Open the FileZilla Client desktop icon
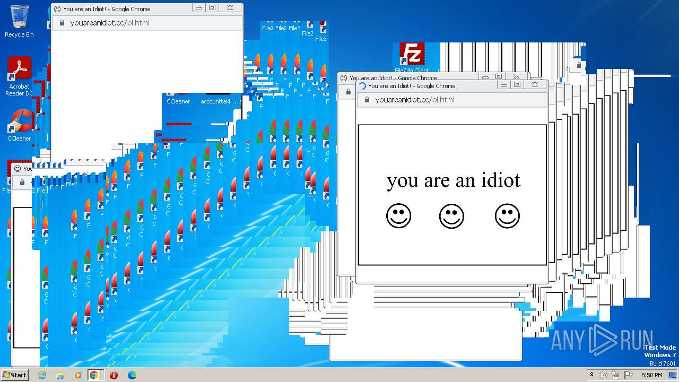 412,57
